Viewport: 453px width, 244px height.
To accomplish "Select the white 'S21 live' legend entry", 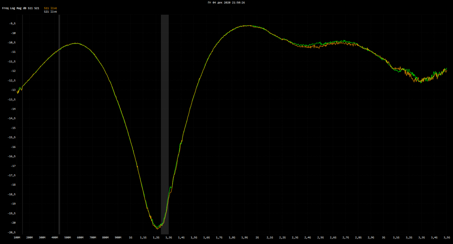I will click(50, 12).
